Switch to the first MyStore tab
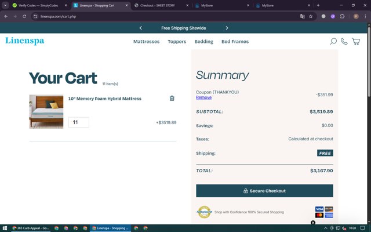Screen dimensions: 371x232 [x=223, y=5]
